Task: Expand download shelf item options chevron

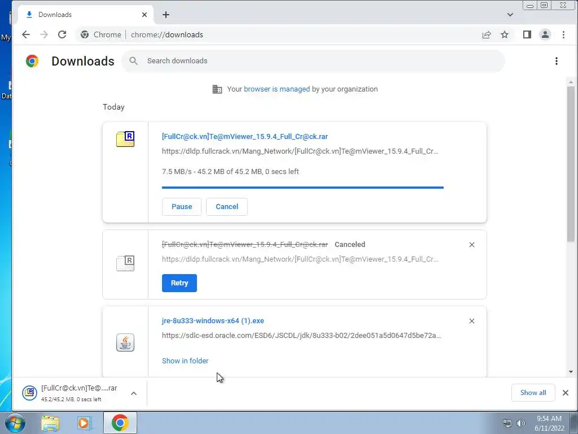Action: (x=134, y=393)
